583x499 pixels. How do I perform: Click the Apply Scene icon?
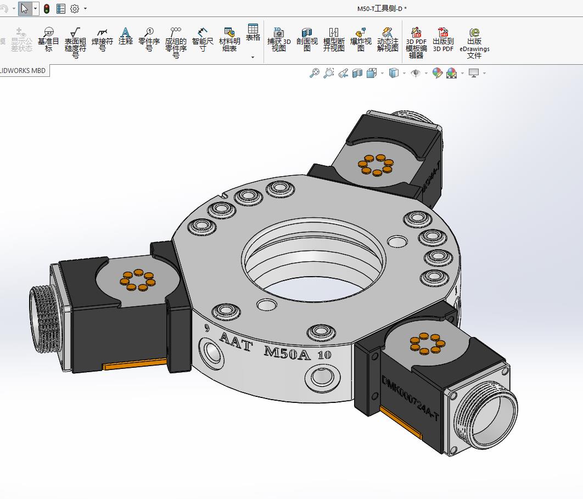coord(452,73)
